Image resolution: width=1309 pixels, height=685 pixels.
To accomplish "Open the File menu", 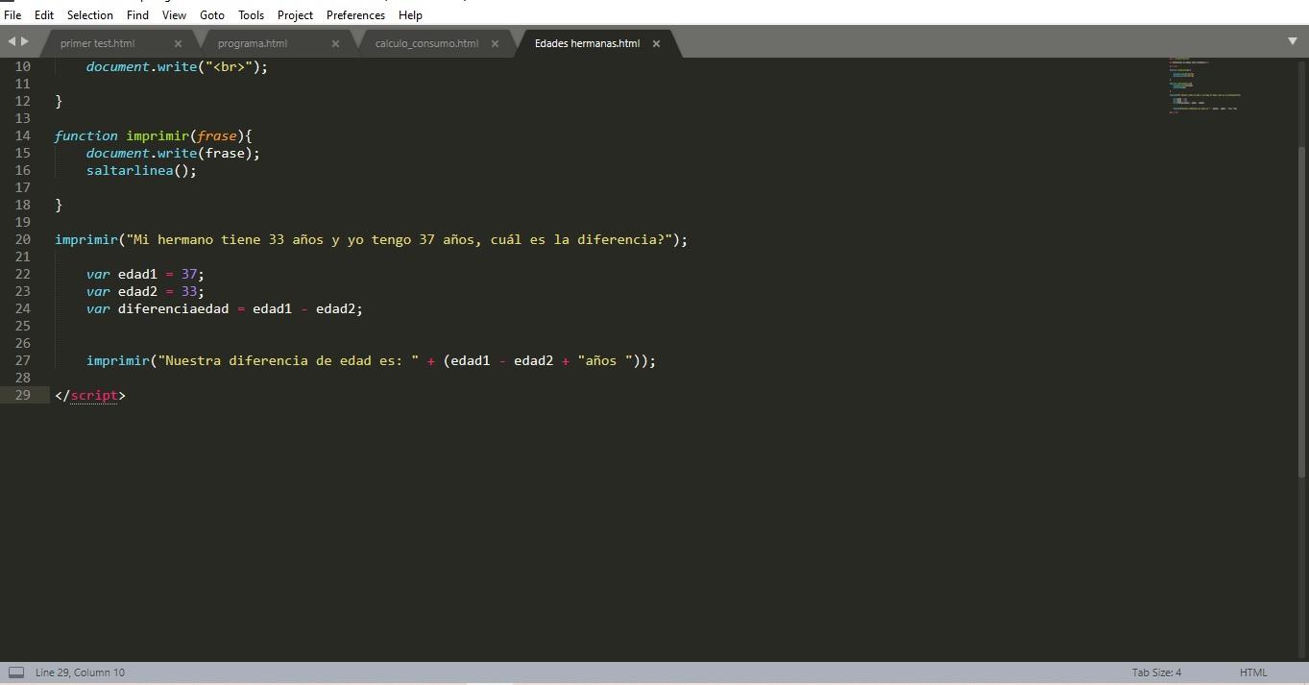I will click(12, 15).
